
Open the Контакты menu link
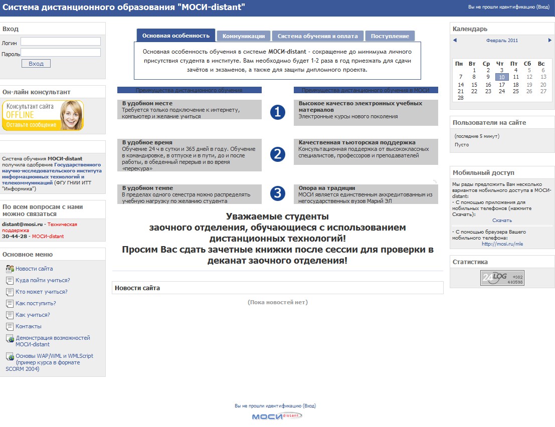tap(28, 327)
